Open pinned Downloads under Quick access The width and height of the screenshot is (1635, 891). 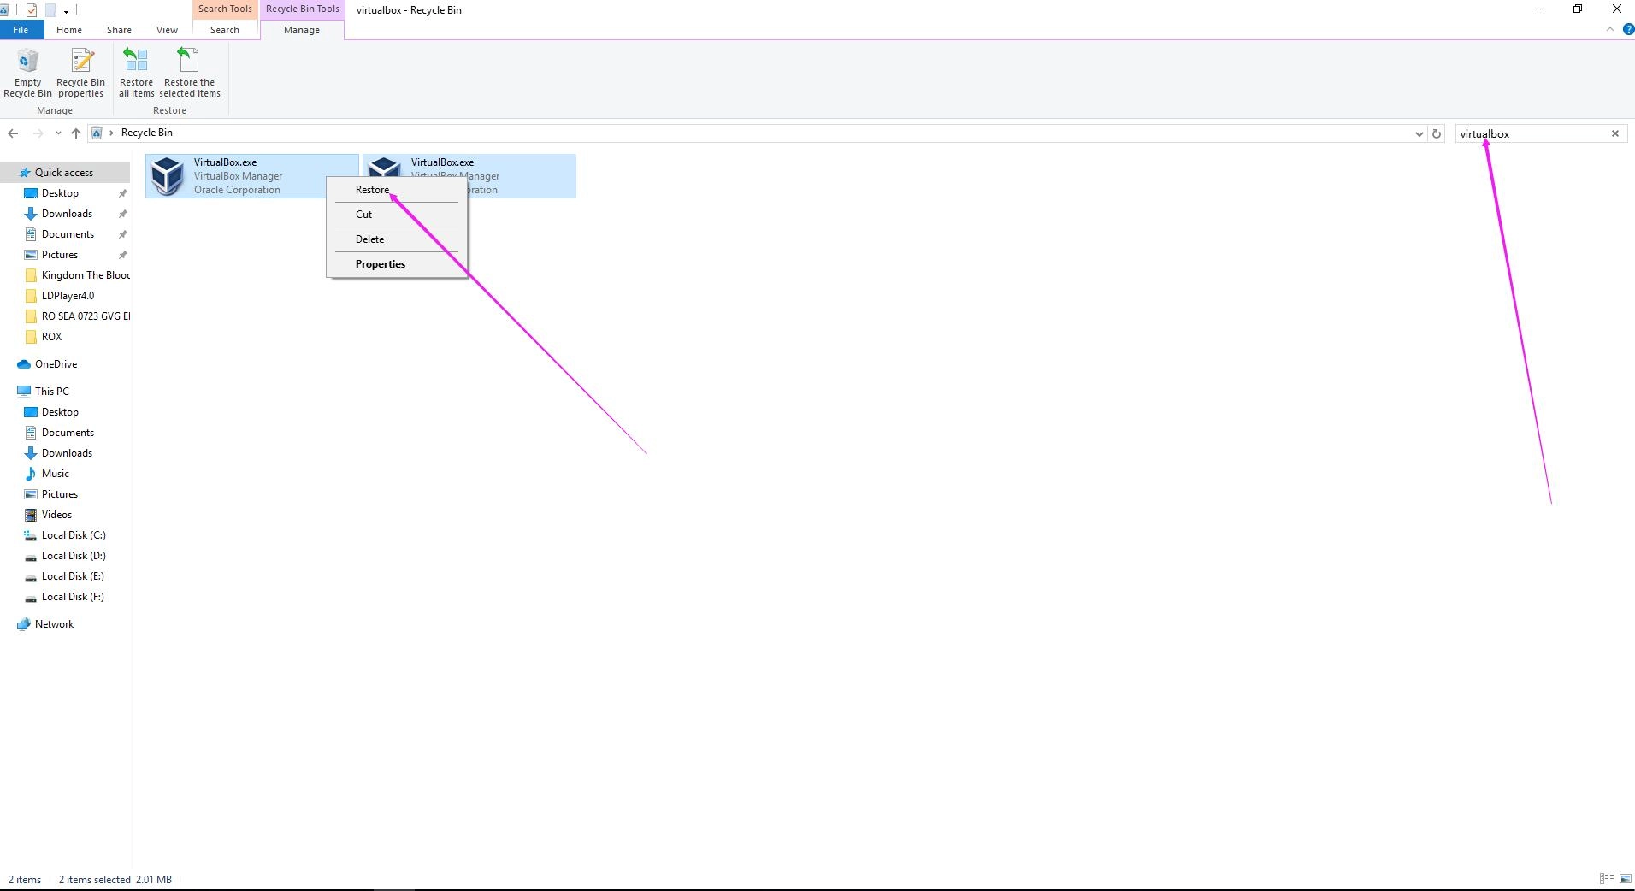[67, 214]
